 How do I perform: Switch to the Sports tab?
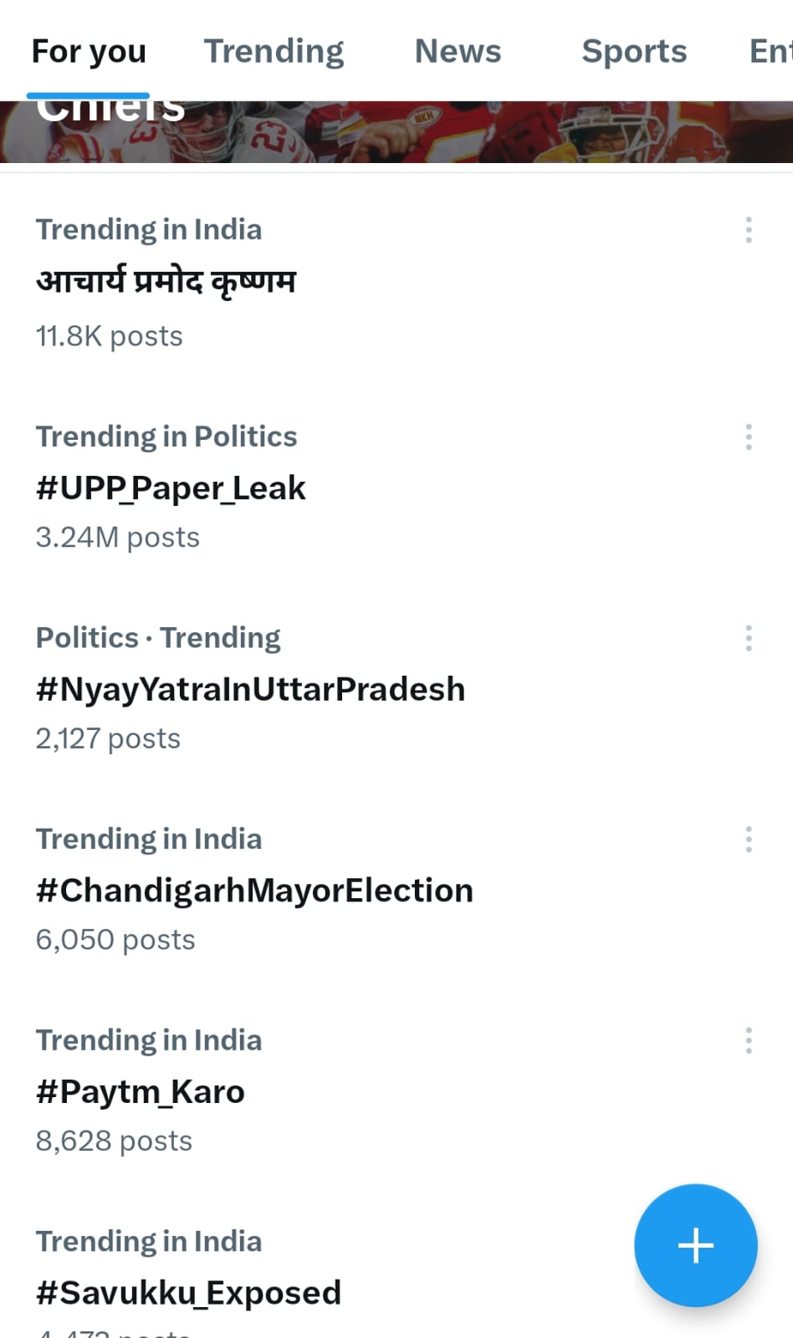click(634, 52)
